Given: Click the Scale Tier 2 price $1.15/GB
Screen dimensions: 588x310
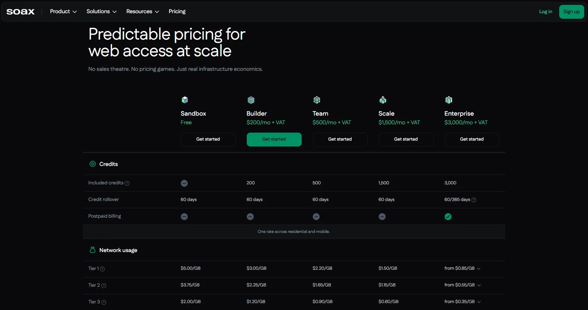Looking at the screenshot, I should pos(387,285).
